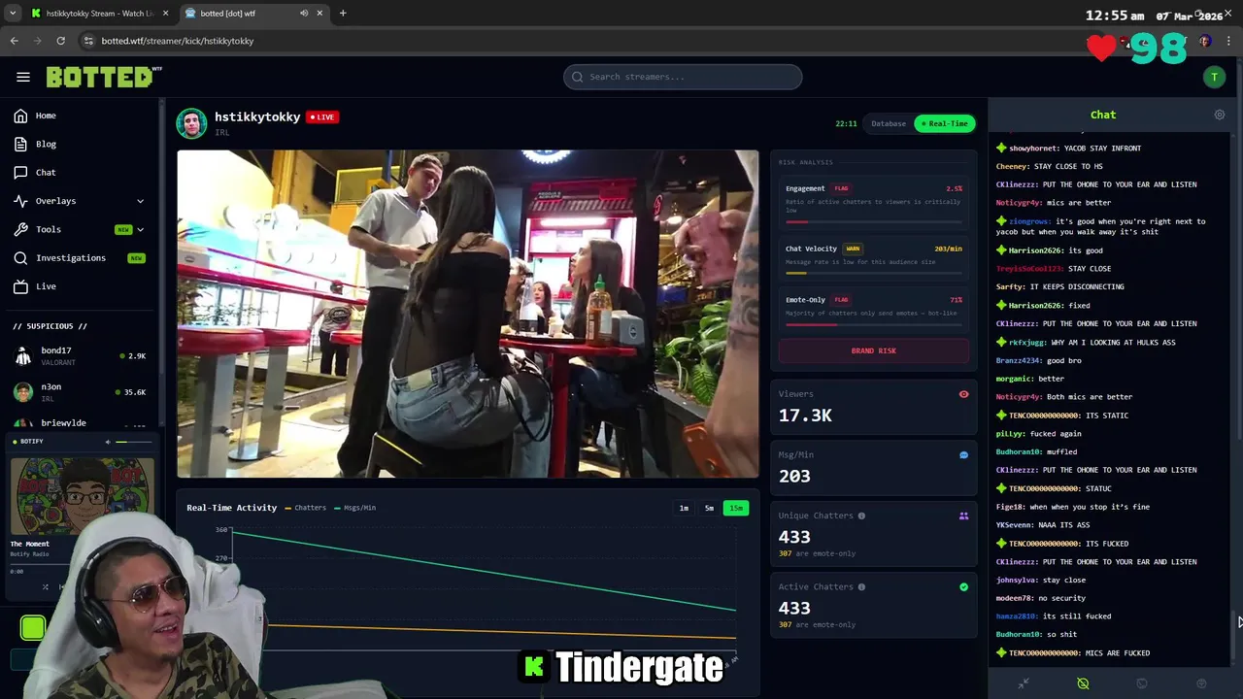The width and height of the screenshot is (1243, 699).
Task: Click the red LIVE badge
Action: point(322,116)
